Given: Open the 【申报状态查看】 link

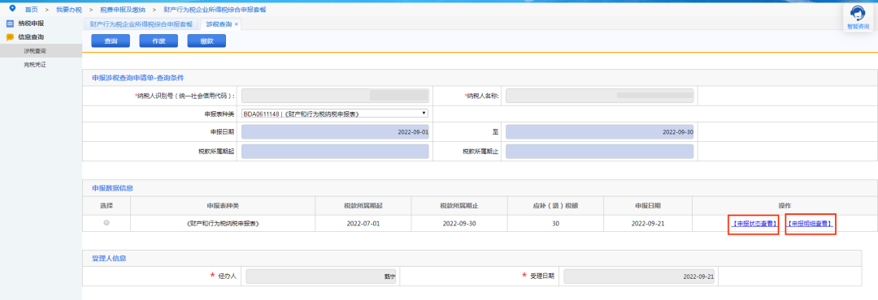Looking at the screenshot, I should [754, 224].
